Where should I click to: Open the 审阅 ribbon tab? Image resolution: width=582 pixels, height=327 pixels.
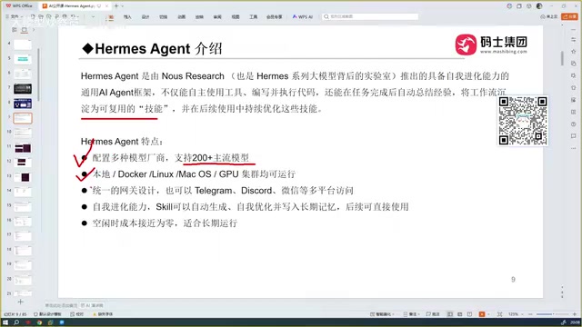217,17
